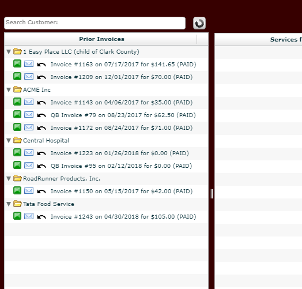Click the refresh button beside the search box

coord(199,23)
